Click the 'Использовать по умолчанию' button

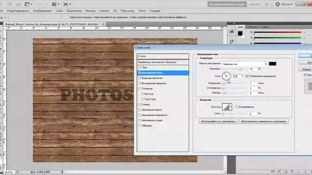click(218, 121)
